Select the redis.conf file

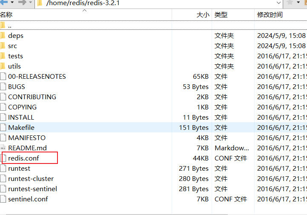pyautogui.click(x=23, y=158)
